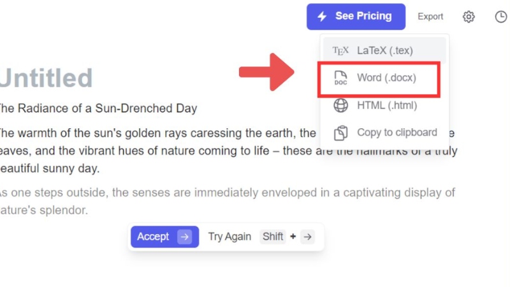Click Try Again for a new suggestion
This screenshot has width=510, height=287.
coord(229,237)
